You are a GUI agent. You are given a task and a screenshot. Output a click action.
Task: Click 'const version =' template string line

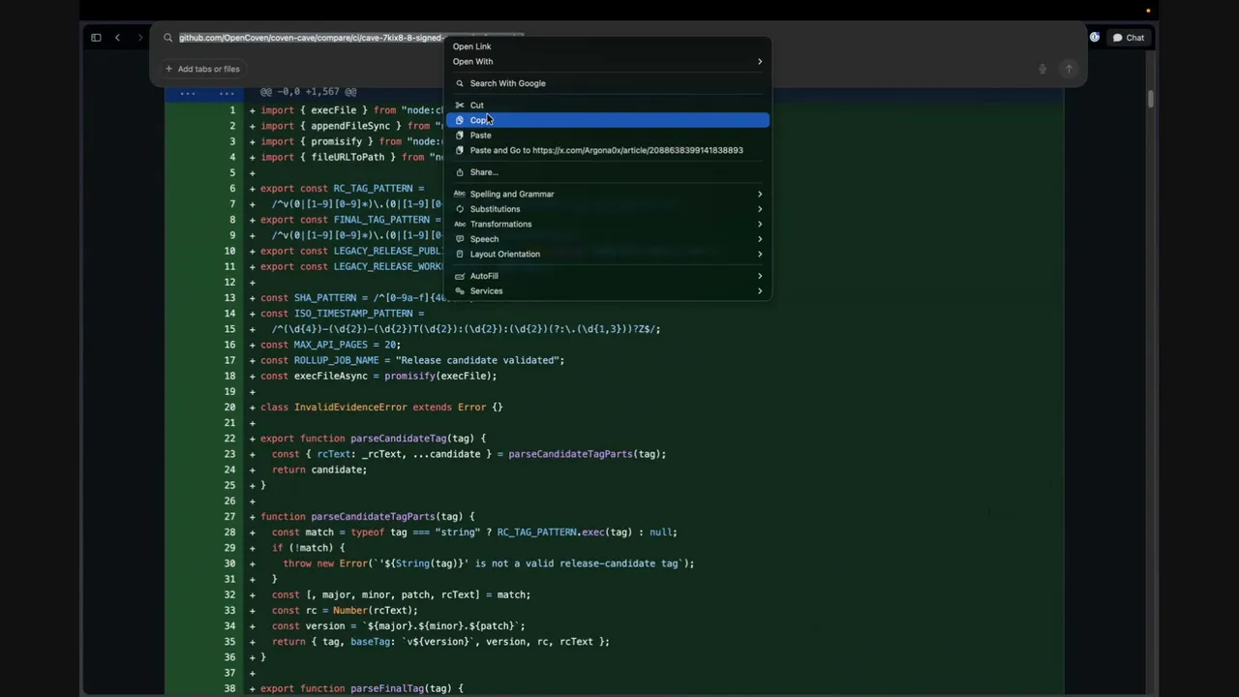tap(398, 625)
